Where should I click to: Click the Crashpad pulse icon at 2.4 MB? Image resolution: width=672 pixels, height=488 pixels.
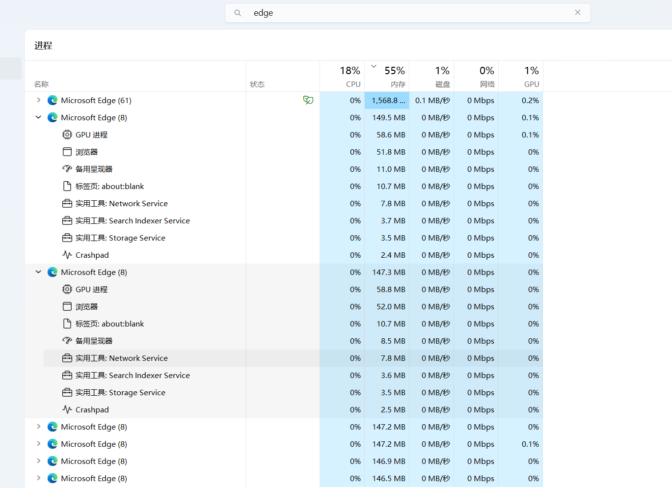67,255
